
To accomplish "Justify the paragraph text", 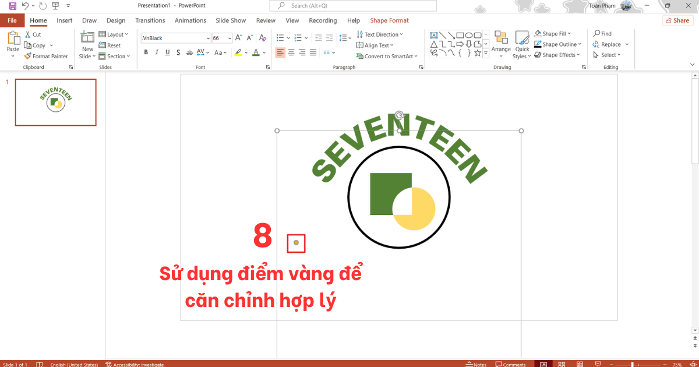I will click(313, 52).
